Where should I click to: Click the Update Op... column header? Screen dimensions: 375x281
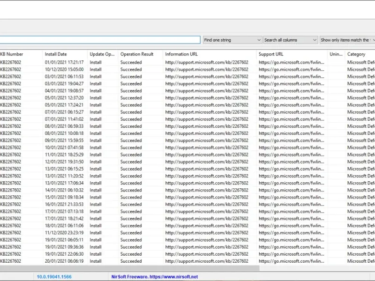click(x=103, y=54)
